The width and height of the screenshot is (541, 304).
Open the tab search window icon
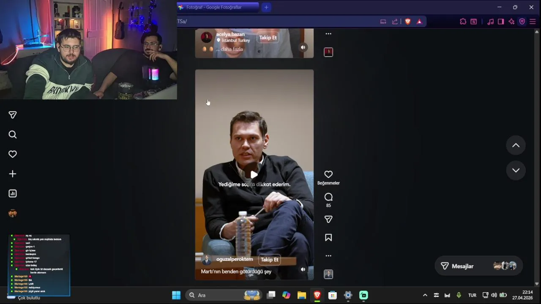click(474, 22)
